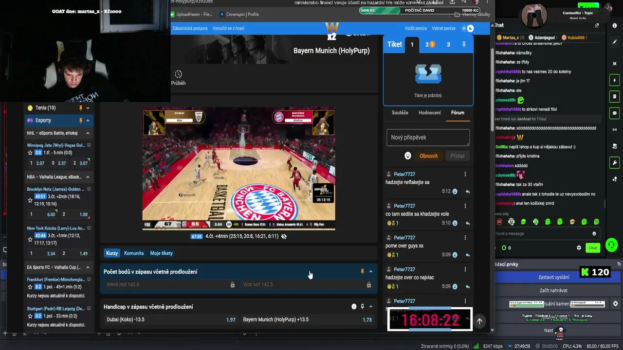The width and height of the screenshot is (623, 350).
Task: Click OBS Začít nahrávat button
Action: click(554, 290)
